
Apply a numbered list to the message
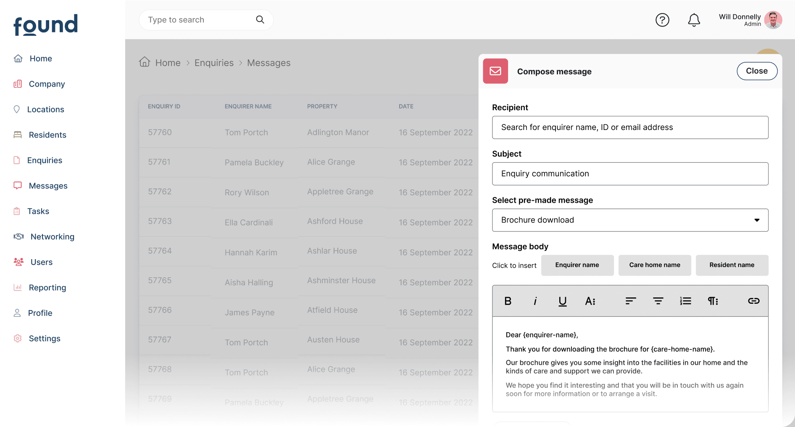(685, 301)
